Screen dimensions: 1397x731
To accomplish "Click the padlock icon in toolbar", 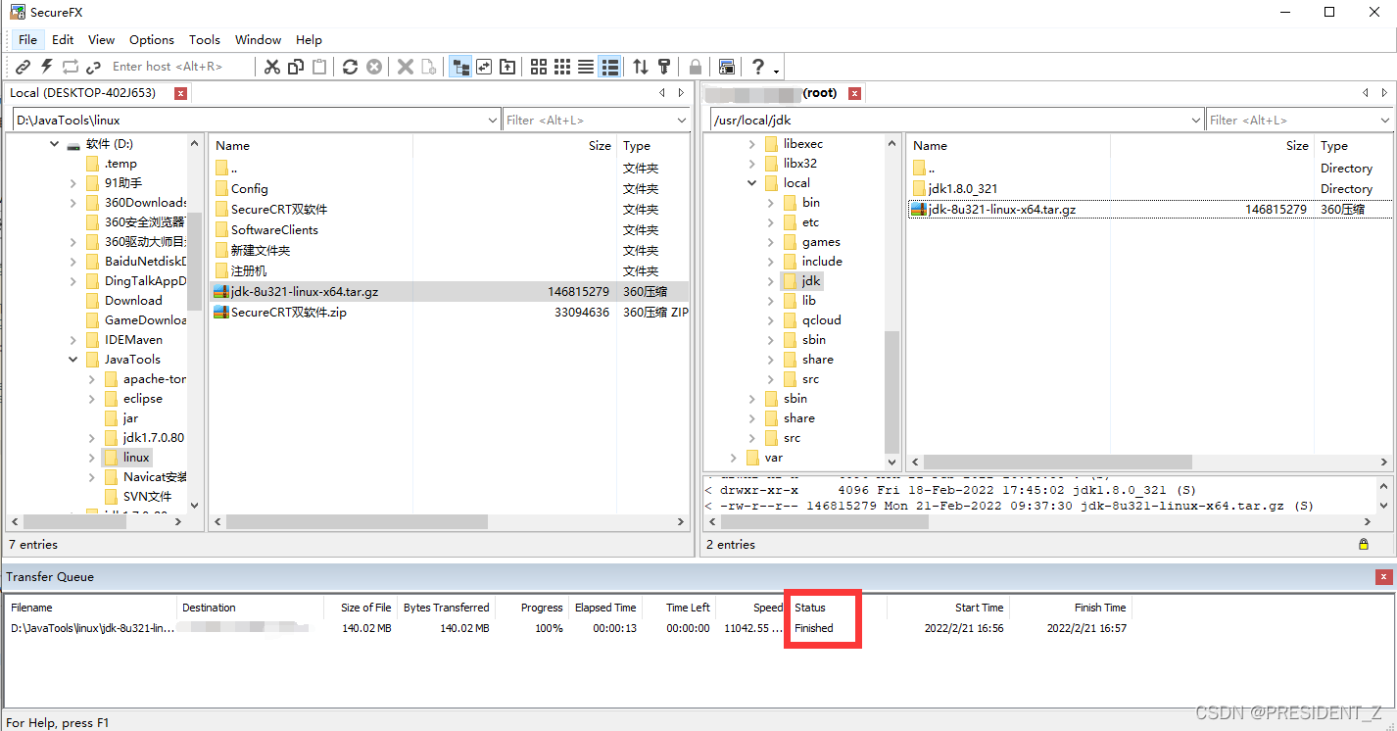I will [696, 67].
